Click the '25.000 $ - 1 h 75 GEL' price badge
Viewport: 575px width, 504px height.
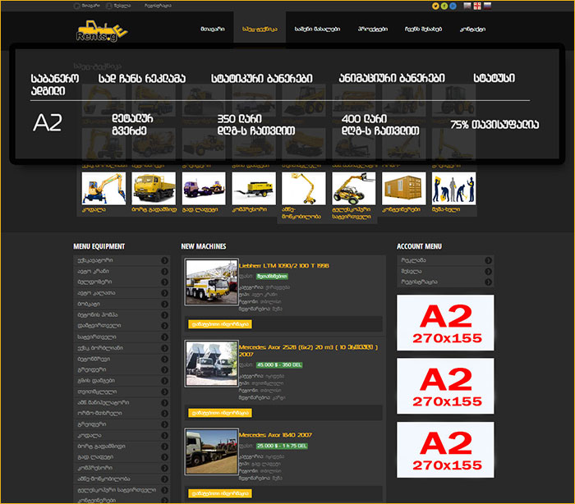pyautogui.click(x=282, y=446)
